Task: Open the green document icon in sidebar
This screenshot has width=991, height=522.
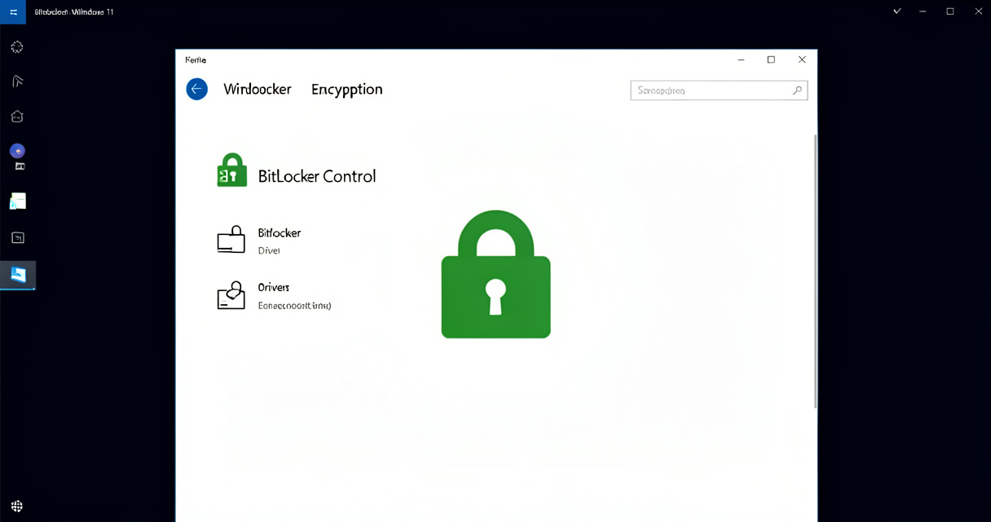Action: 17,201
